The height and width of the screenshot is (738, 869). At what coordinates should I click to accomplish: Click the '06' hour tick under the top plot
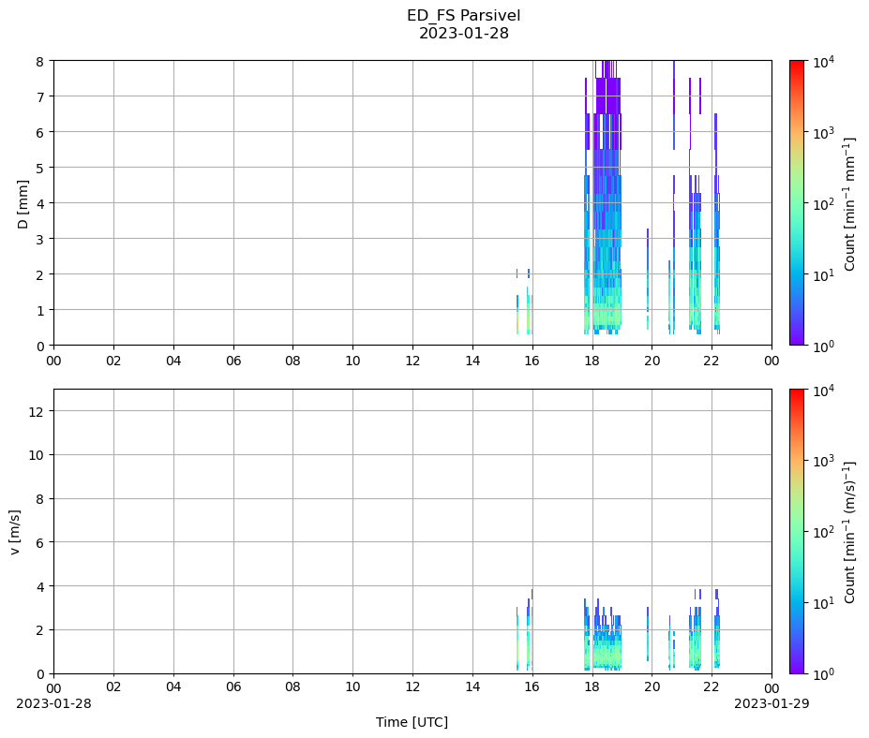[233, 361]
